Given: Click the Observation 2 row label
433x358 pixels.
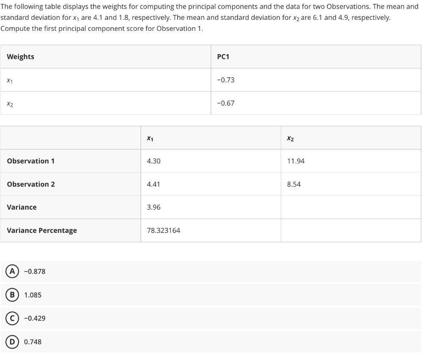Looking at the screenshot, I should coord(30,184).
